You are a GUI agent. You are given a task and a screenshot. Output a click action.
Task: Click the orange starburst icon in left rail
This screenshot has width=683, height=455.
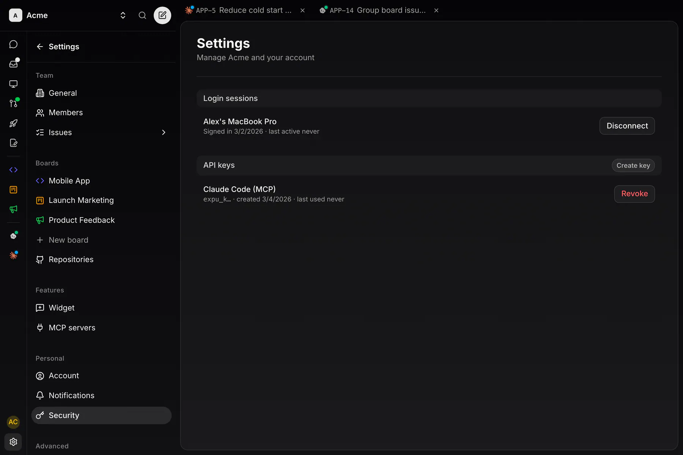point(13,256)
